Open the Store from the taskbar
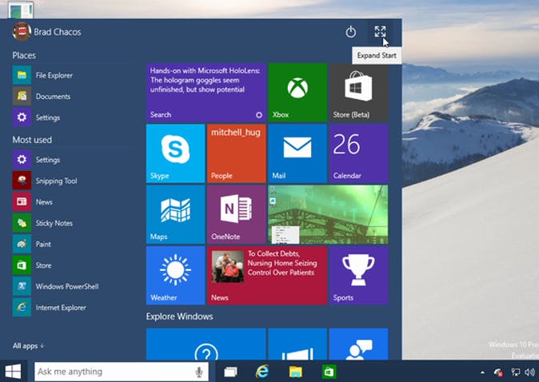The height and width of the screenshot is (382, 539). tap(329, 372)
